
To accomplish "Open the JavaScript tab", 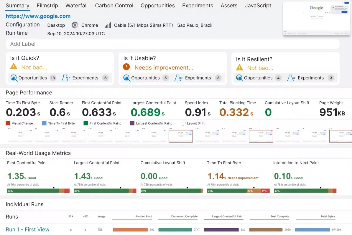I will [258, 6].
